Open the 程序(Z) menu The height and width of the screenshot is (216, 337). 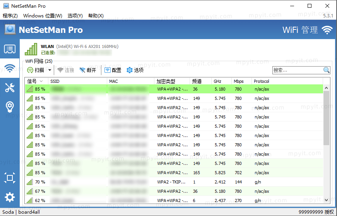pos(10,16)
